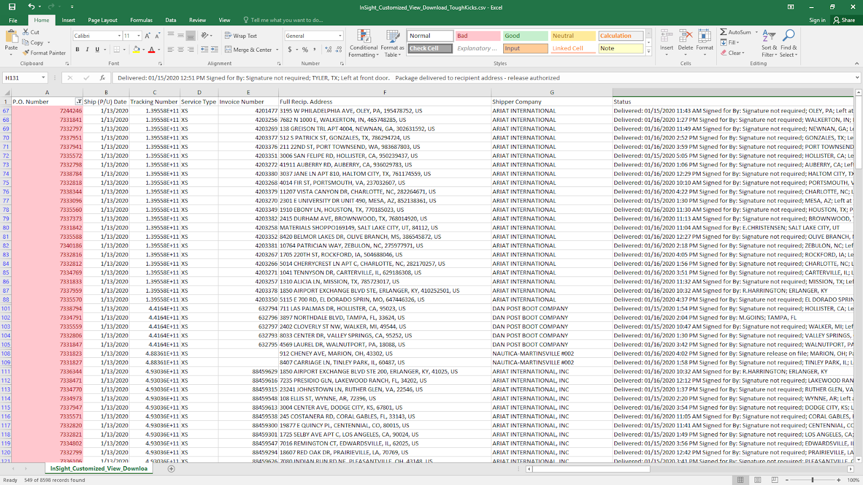Open the filter dropdown on P.O. Number
The width and height of the screenshot is (863, 485).
coord(79,101)
